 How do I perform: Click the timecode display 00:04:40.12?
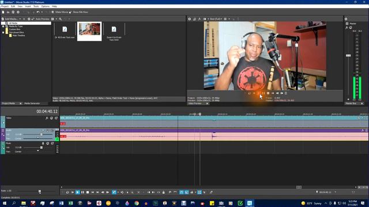[47, 112]
